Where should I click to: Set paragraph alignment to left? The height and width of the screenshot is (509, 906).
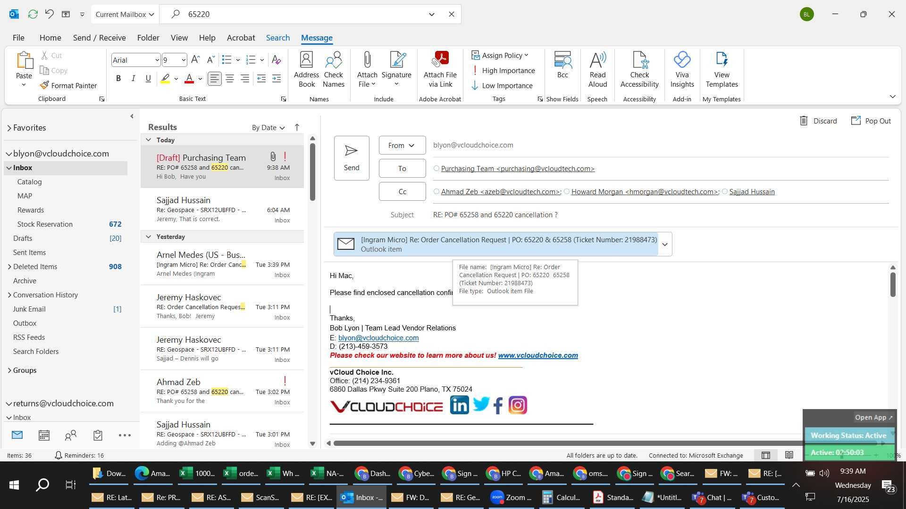coord(215,79)
